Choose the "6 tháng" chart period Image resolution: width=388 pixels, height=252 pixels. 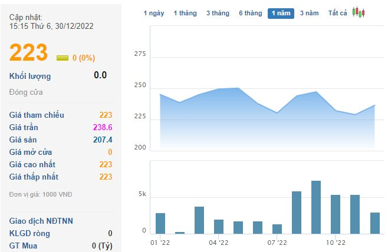pyautogui.click(x=251, y=13)
